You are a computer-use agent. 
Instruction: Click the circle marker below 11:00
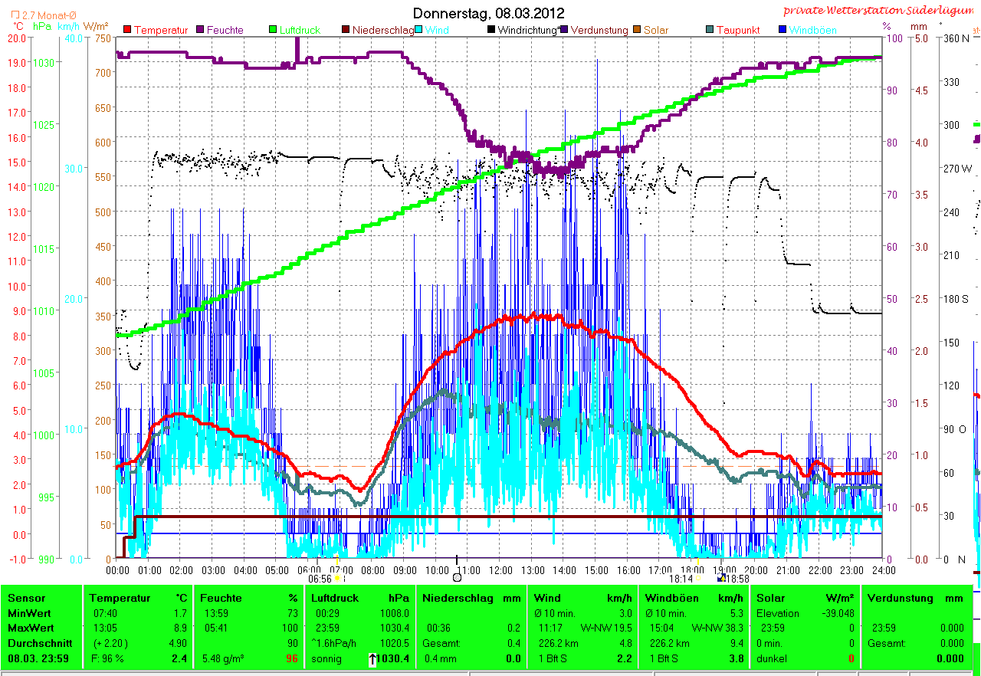click(x=457, y=579)
